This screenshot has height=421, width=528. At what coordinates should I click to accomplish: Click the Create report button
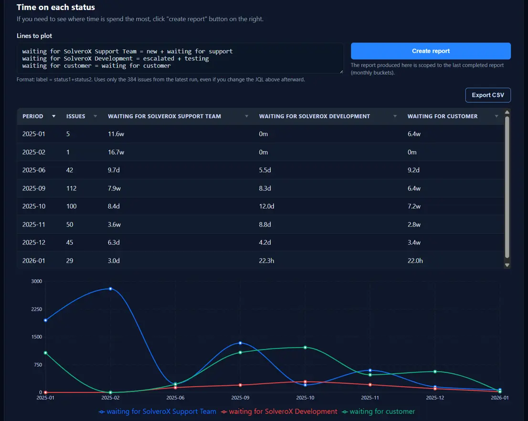[430, 51]
